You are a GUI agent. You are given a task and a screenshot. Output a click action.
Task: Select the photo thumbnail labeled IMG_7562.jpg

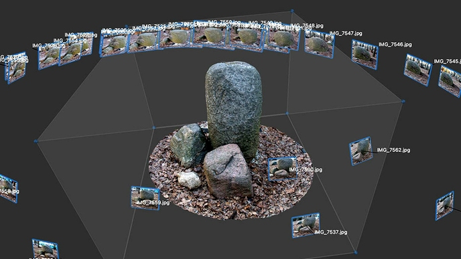(360, 151)
